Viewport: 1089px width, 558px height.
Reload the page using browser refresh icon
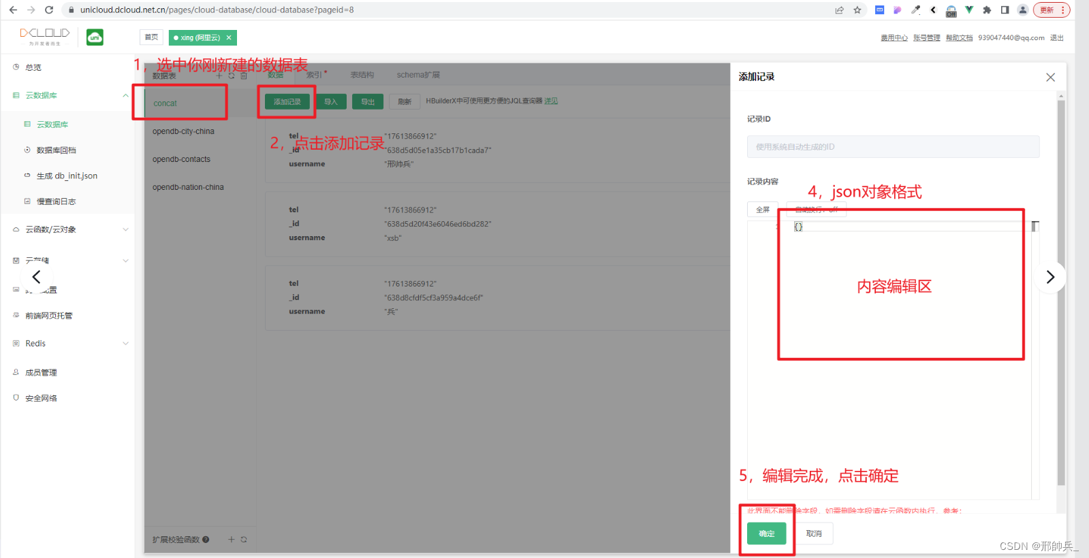pyautogui.click(x=49, y=10)
